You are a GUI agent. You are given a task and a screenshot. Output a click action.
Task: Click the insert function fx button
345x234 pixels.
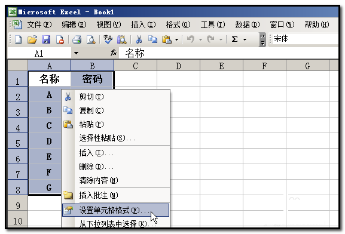tap(114, 53)
